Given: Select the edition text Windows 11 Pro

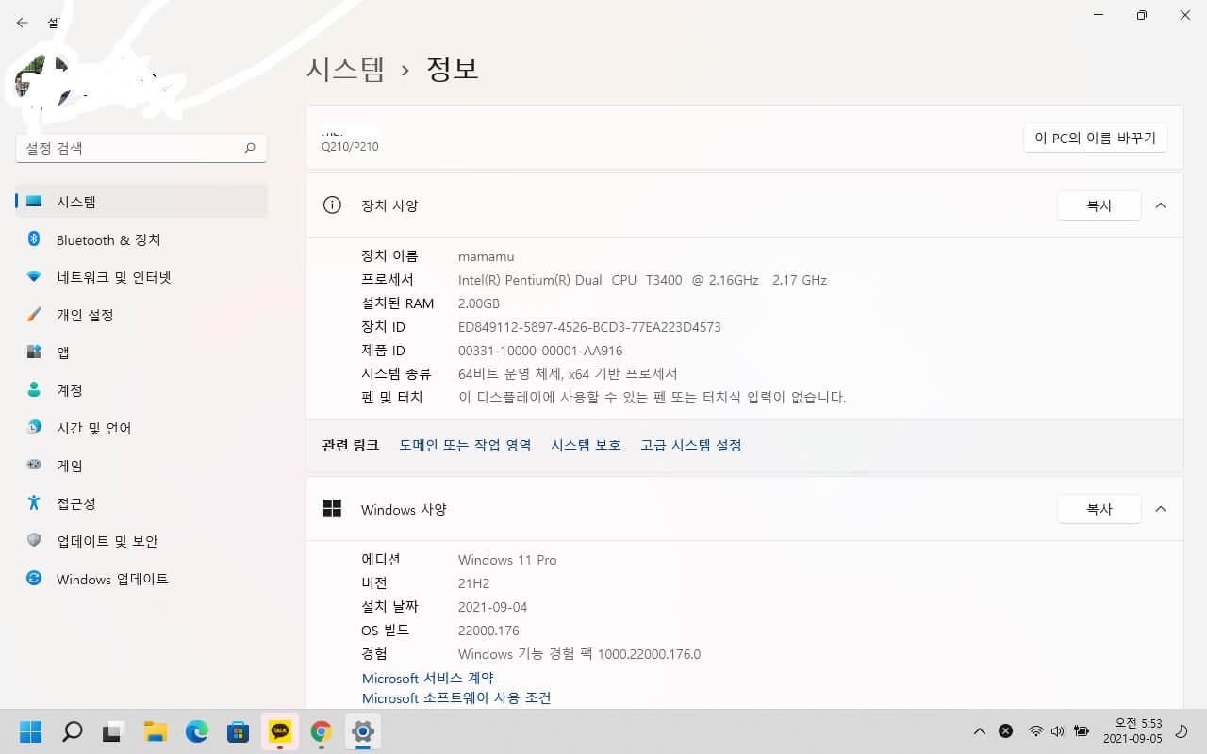Looking at the screenshot, I should pyautogui.click(x=507, y=560).
